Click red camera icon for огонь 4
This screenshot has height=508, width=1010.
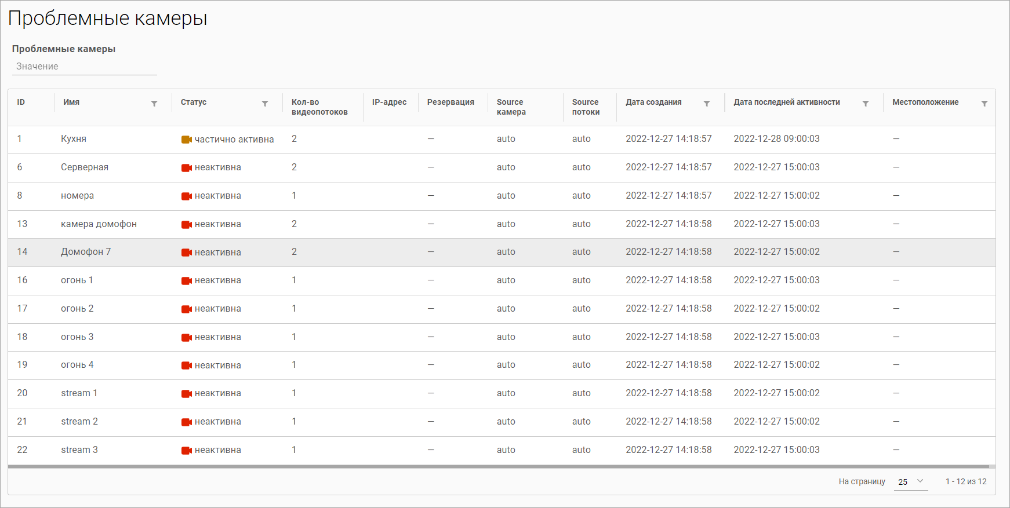[186, 366]
